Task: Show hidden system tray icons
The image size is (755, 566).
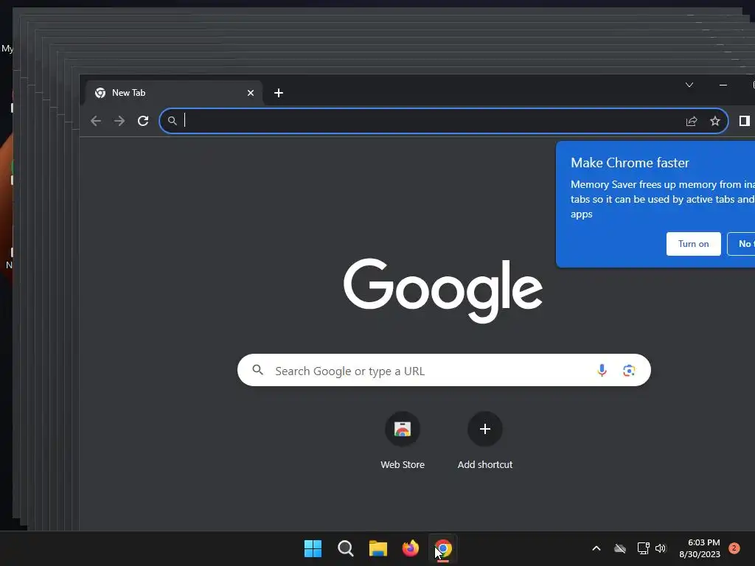Action: click(596, 548)
